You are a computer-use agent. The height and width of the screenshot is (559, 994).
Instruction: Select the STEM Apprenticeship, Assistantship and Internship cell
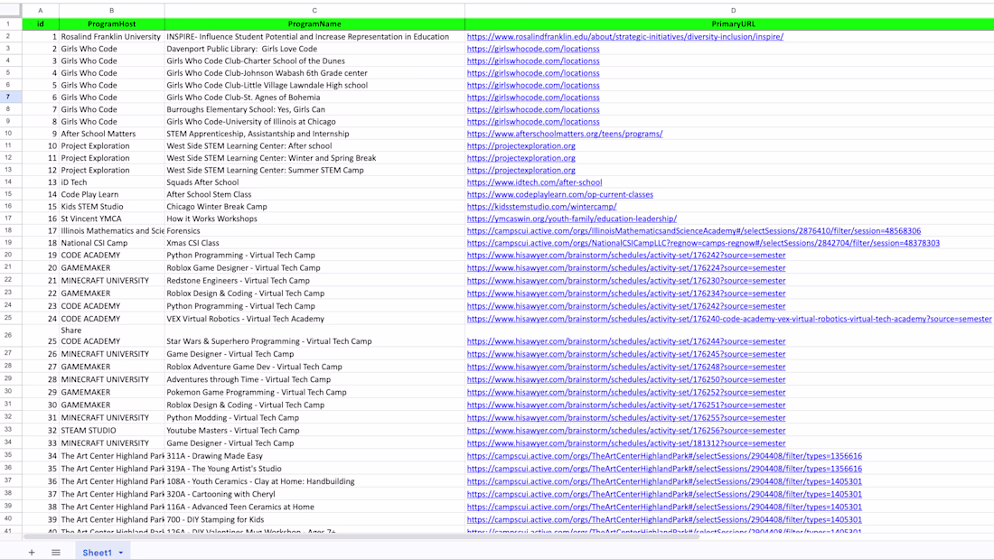314,134
